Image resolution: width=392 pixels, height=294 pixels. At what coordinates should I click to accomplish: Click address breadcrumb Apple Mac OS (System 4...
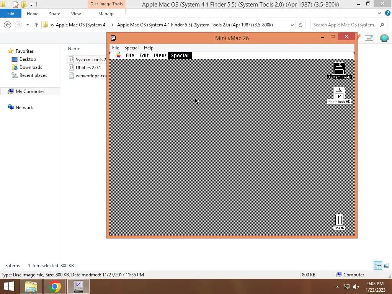pos(82,25)
